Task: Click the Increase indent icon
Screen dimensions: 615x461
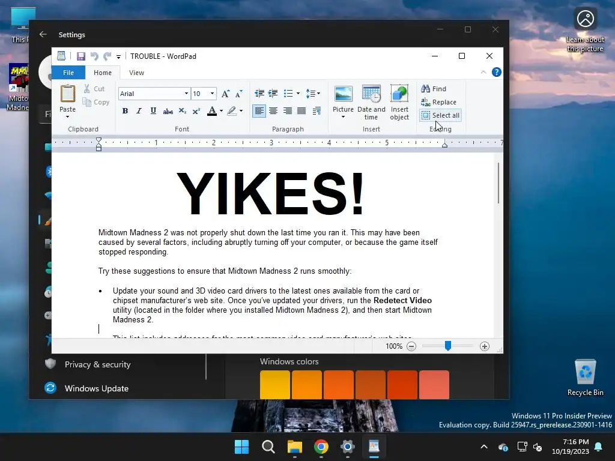Action: point(273,93)
